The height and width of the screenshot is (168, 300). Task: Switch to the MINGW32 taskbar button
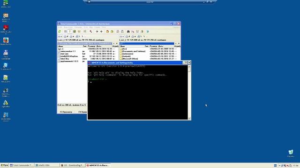point(98,165)
